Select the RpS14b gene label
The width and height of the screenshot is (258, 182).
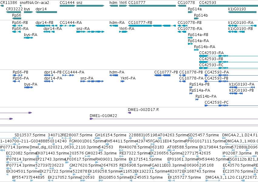click(201, 15)
